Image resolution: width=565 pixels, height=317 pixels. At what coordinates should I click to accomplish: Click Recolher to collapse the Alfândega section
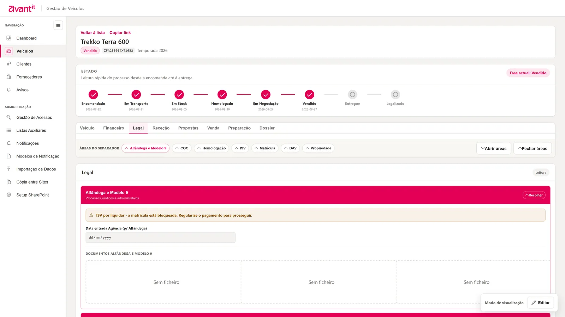534,195
